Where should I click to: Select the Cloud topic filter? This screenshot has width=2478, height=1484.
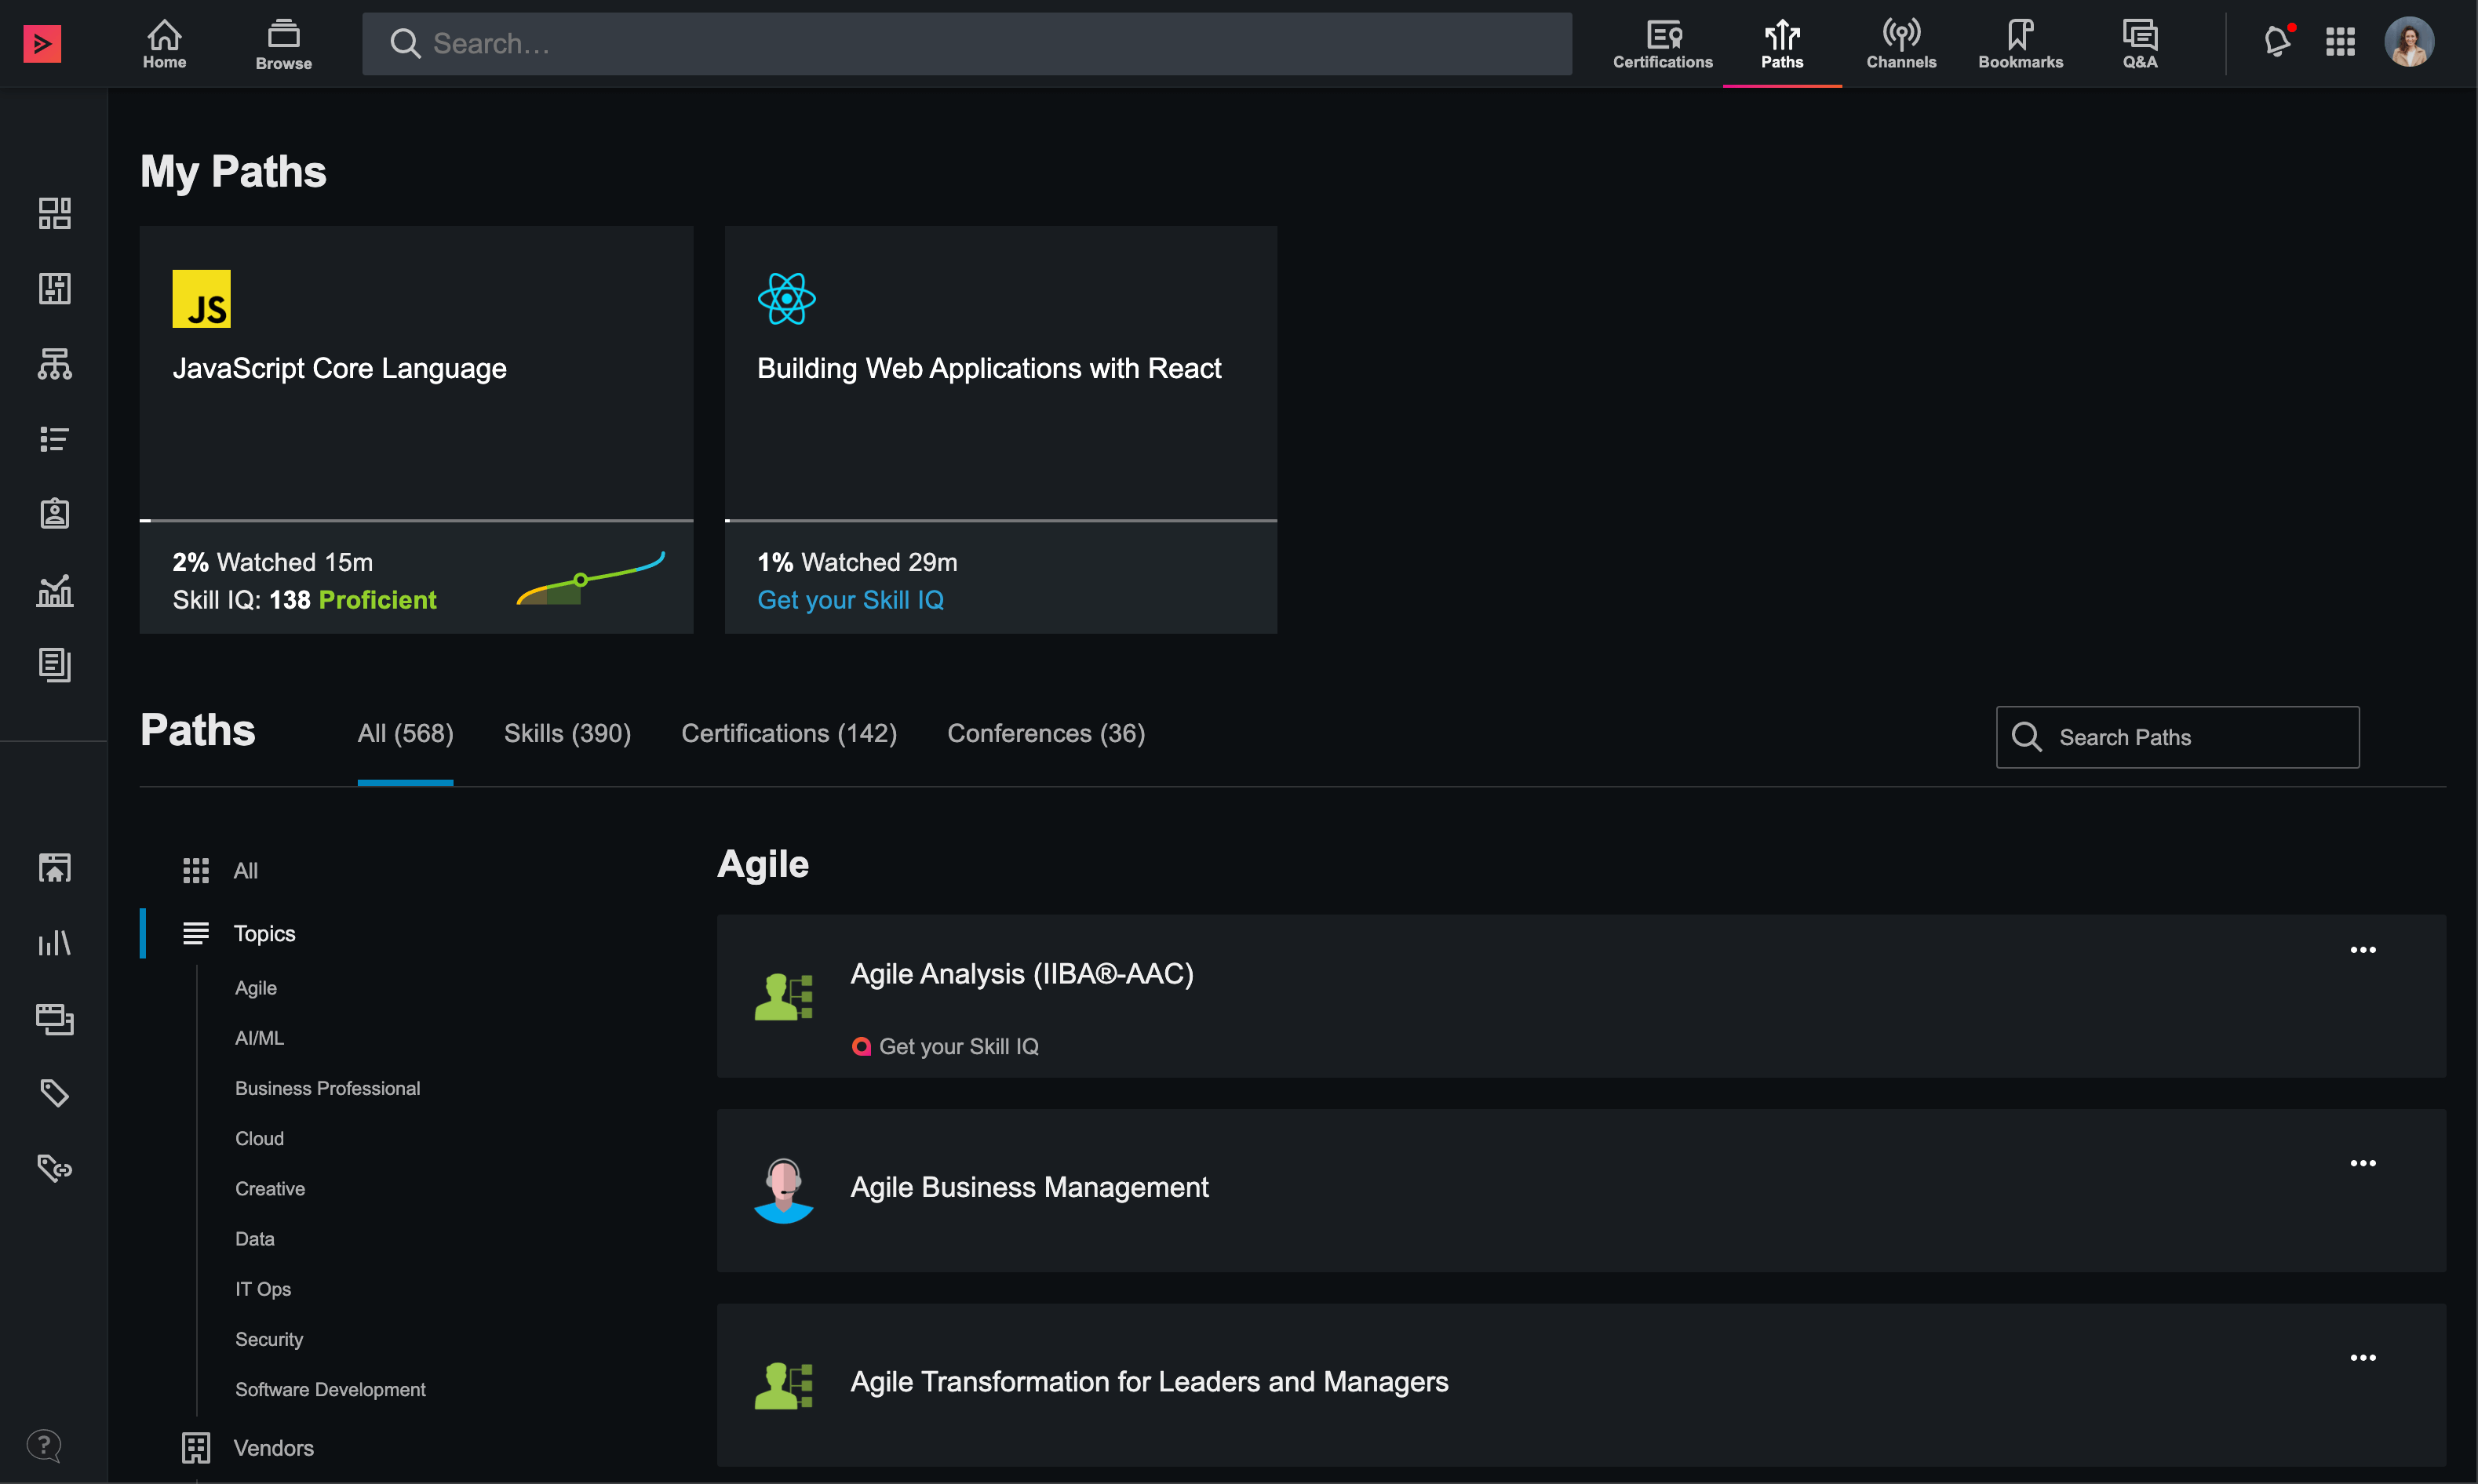259,1138
